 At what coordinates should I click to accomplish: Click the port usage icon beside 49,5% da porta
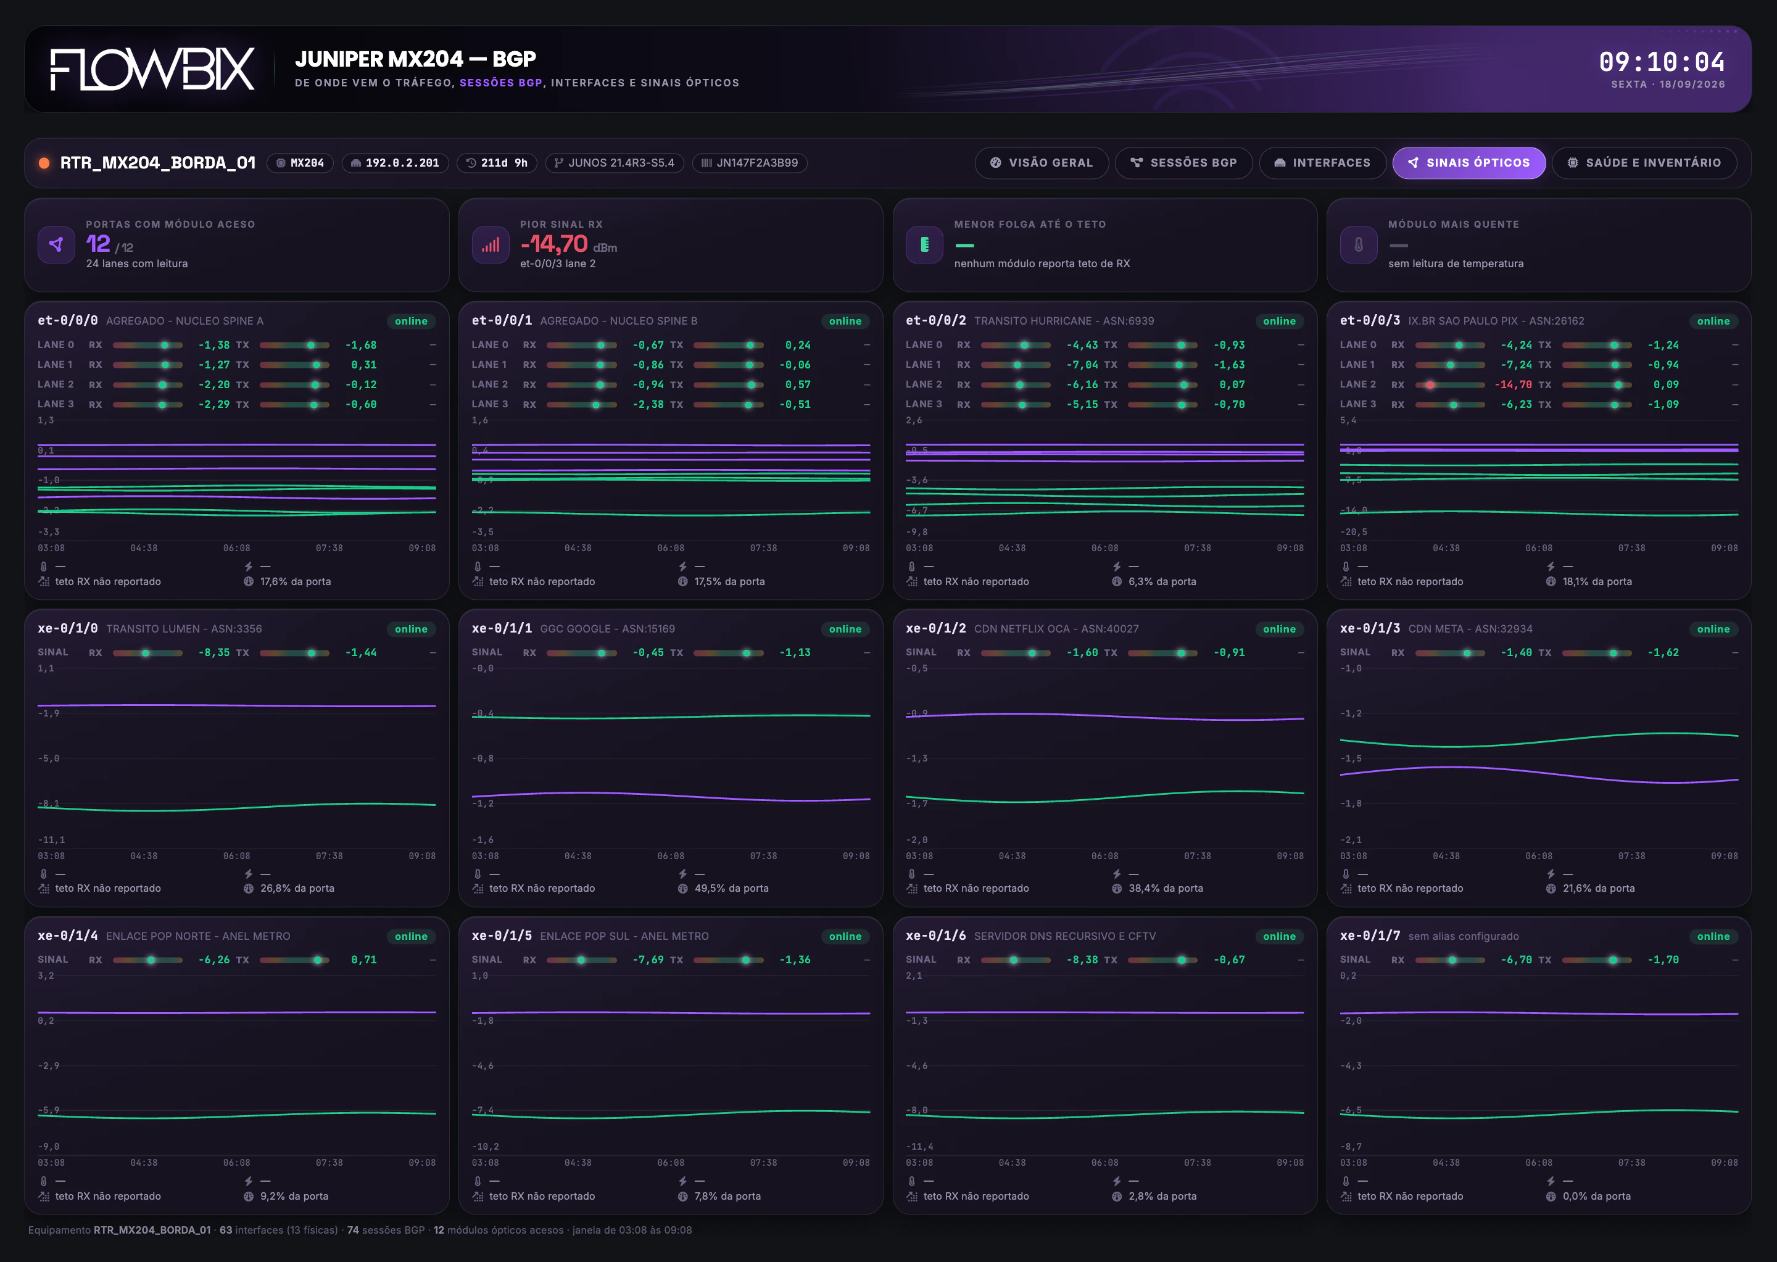pyautogui.click(x=683, y=888)
